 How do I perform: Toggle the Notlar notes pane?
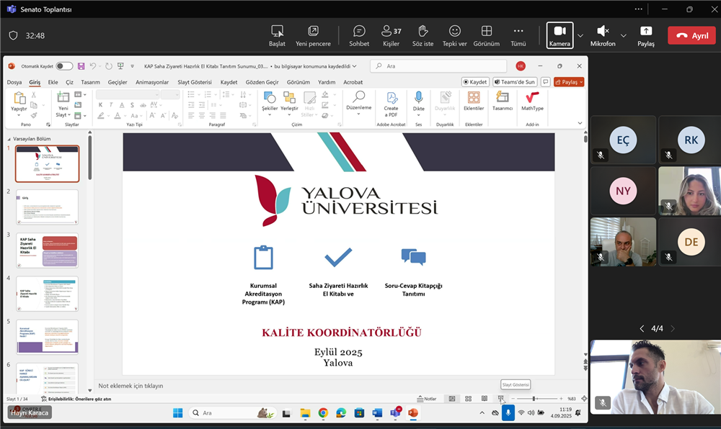(427, 399)
